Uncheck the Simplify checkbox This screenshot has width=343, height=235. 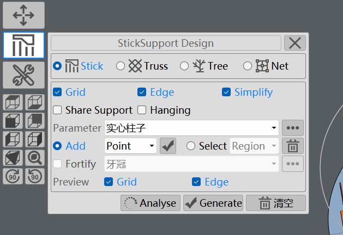click(226, 92)
